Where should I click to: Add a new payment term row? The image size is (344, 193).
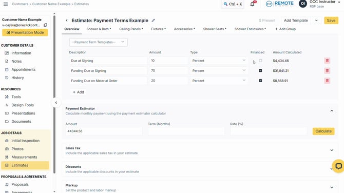79,92
